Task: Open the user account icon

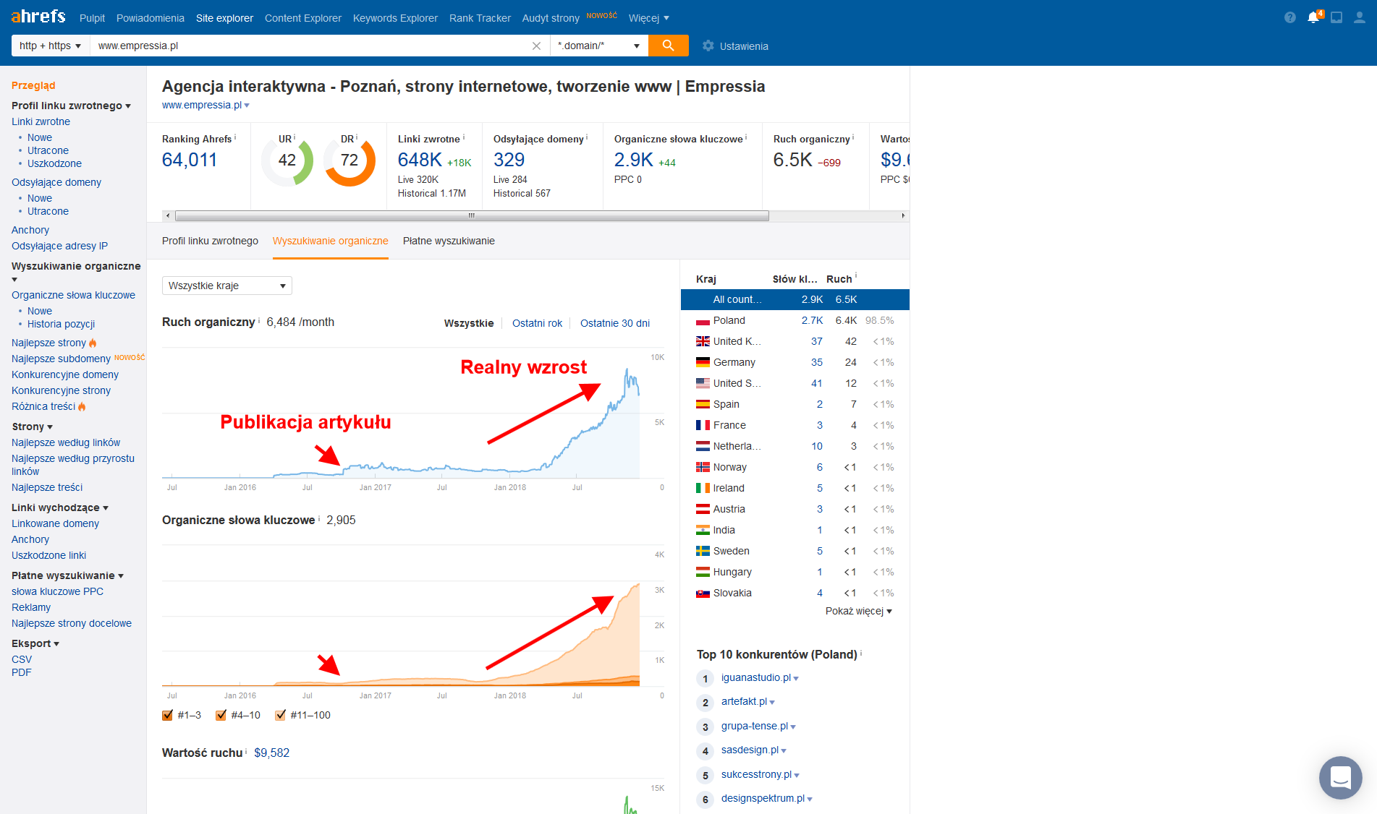Action: pos(1360,17)
